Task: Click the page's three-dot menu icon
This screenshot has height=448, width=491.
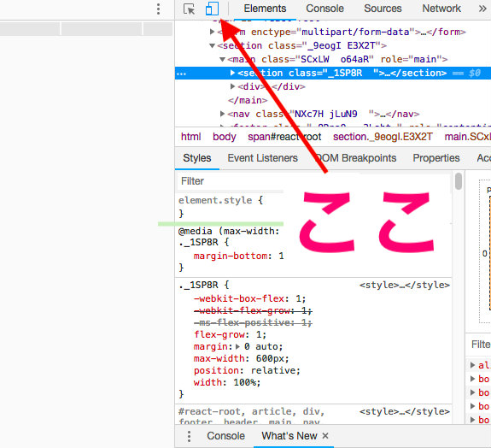Action: [x=159, y=9]
